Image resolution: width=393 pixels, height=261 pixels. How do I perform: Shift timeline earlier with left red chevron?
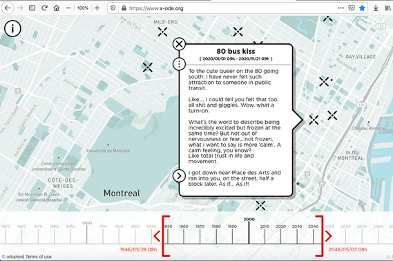[157, 236]
